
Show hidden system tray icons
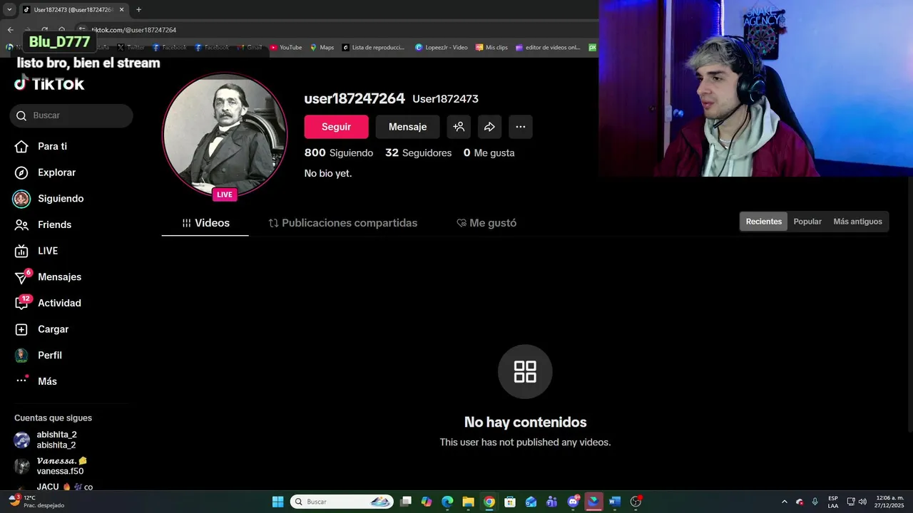tap(785, 502)
